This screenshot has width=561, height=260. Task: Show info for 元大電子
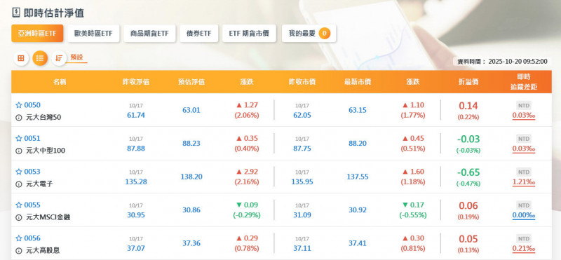pyautogui.click(x=19, y=184)
